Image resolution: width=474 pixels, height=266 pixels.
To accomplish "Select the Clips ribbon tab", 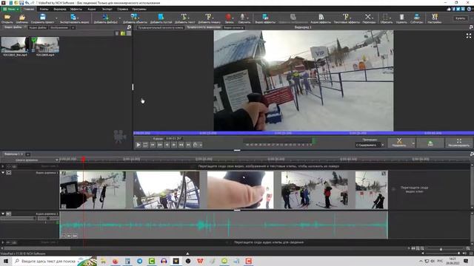I will (x=44, y=9).
